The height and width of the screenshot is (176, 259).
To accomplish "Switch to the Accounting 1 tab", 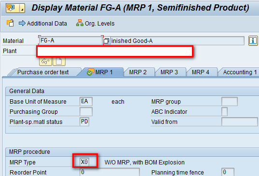I will (239, 72).
